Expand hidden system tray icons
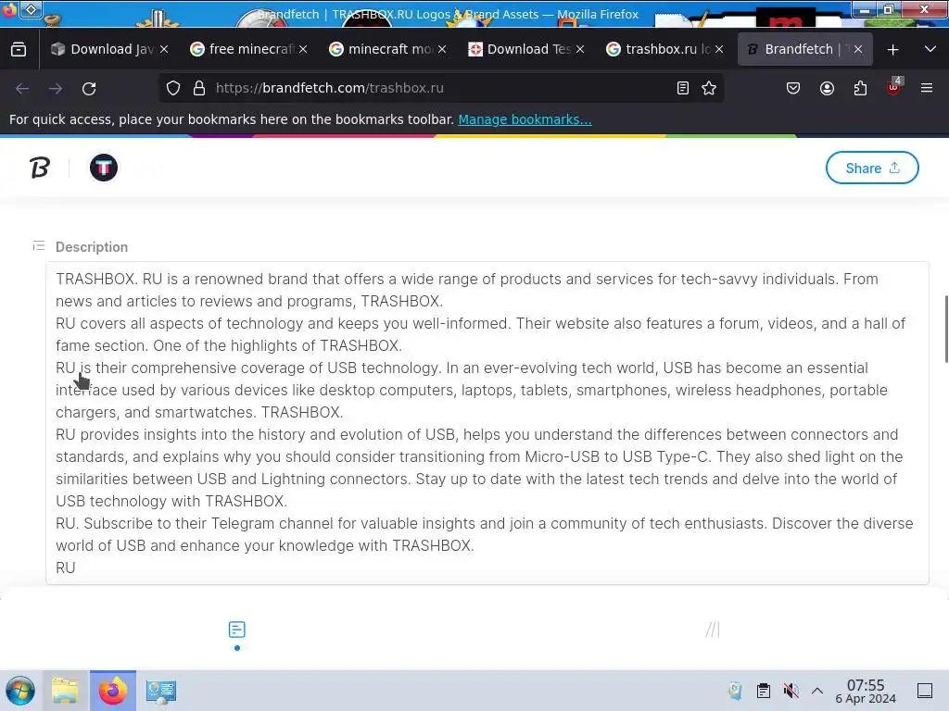Viewport: 949px width, 711px height. click(x=817, y=691)
